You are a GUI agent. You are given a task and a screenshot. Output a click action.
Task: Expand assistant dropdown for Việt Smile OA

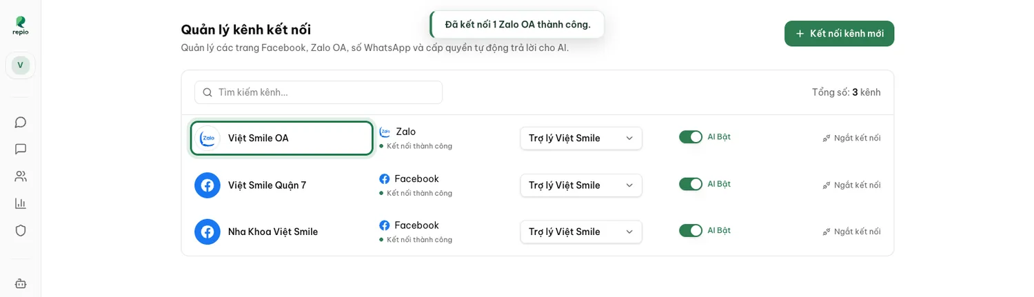coord(581,138)
